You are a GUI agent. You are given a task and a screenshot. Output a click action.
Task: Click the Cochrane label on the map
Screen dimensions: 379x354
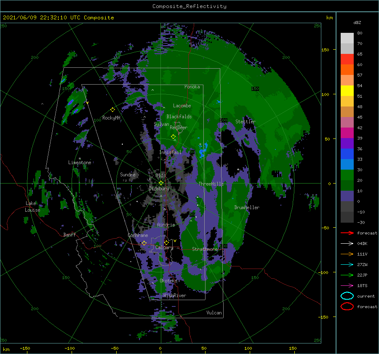[138, 235]
